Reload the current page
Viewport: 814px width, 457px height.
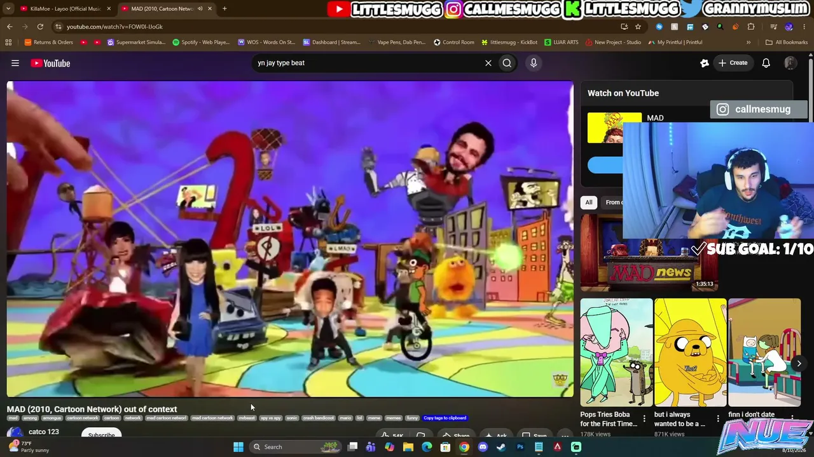[x=40, y=27]
